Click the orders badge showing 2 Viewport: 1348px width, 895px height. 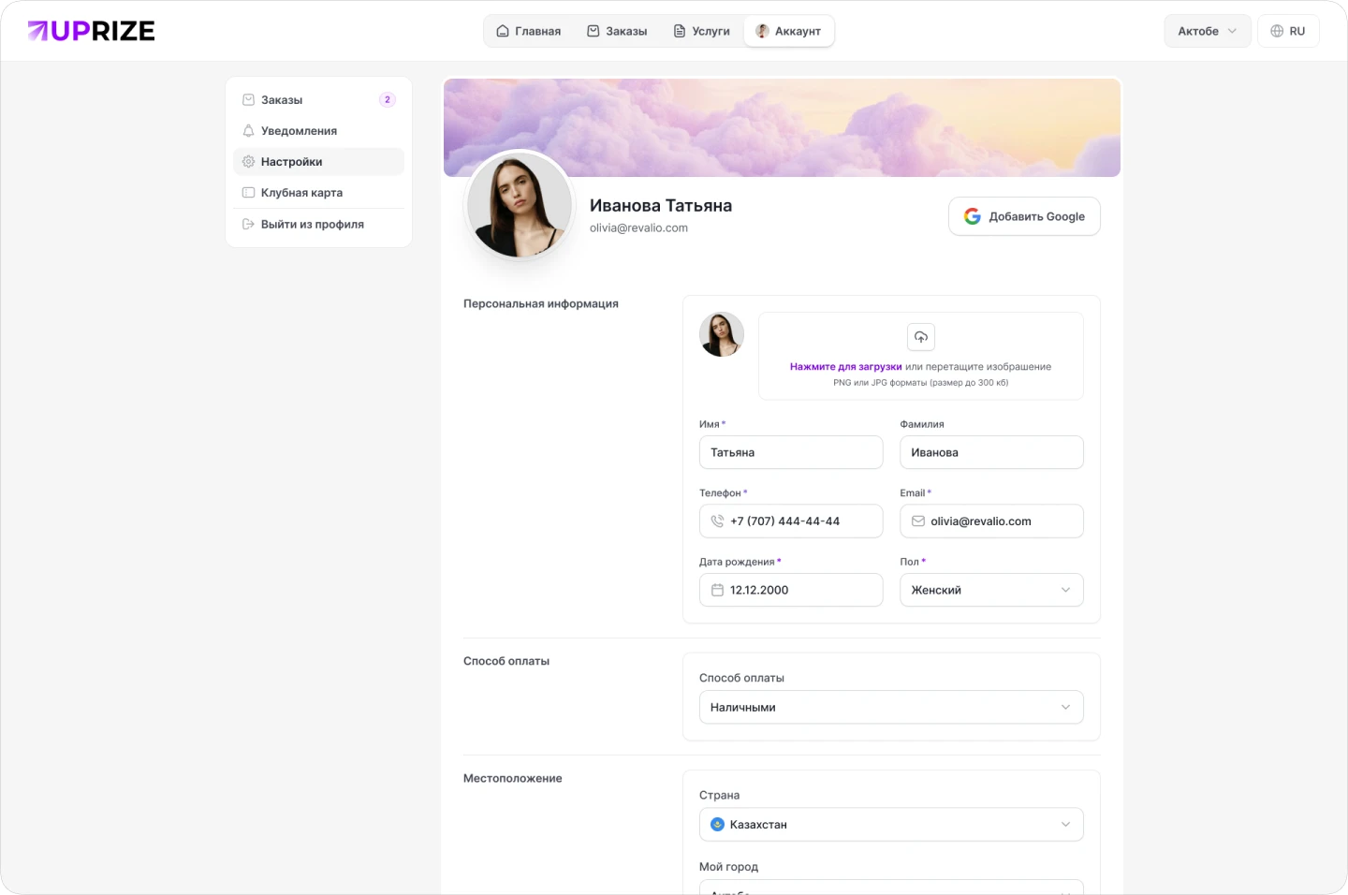(x=388, y=99)
